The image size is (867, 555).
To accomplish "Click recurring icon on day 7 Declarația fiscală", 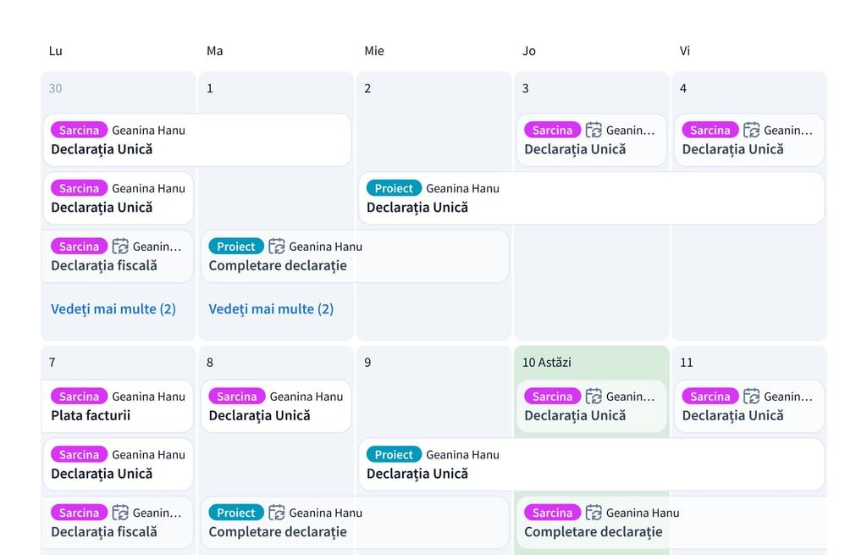I will point(120,513).
